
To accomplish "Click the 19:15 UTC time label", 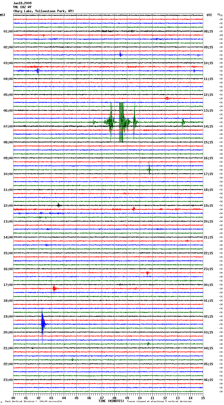I will (x=208, y=206).
